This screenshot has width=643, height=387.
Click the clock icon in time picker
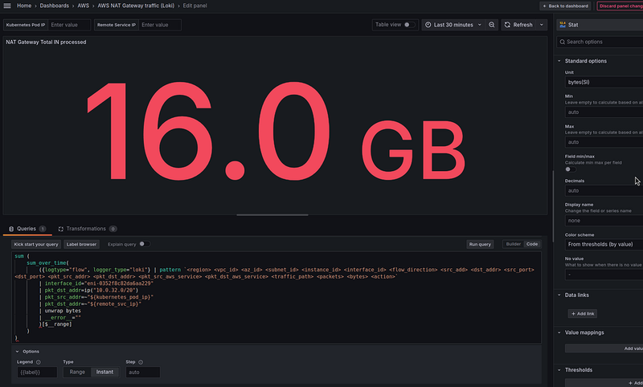point(428,25)
